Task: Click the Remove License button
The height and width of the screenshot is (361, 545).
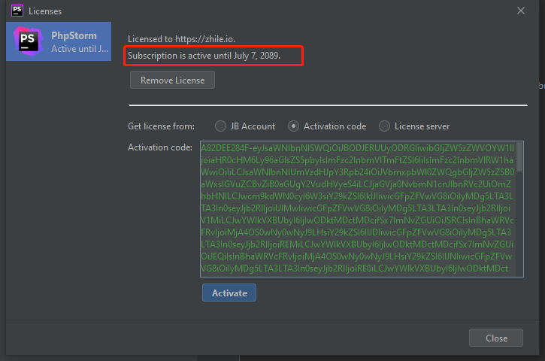Action: point(172,80)
